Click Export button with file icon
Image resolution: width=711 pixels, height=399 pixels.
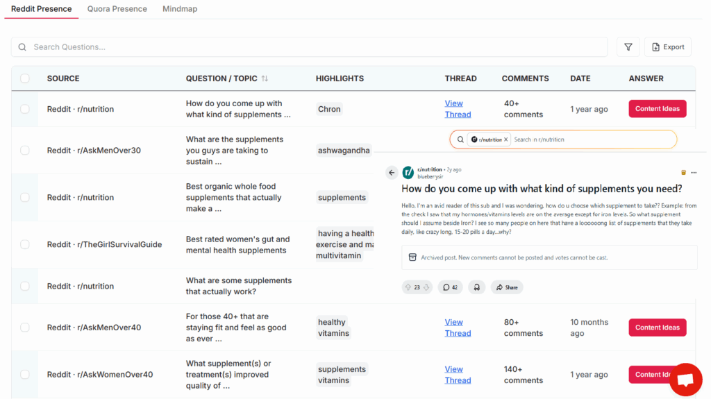pyautogui.click(x=667, y=47)
